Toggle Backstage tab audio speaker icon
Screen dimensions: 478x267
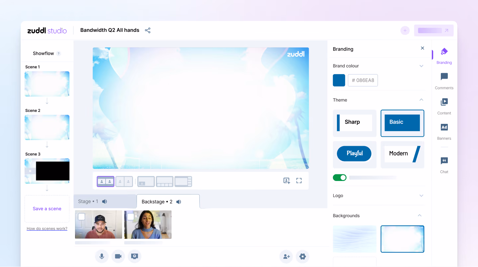tap(179, 202)
